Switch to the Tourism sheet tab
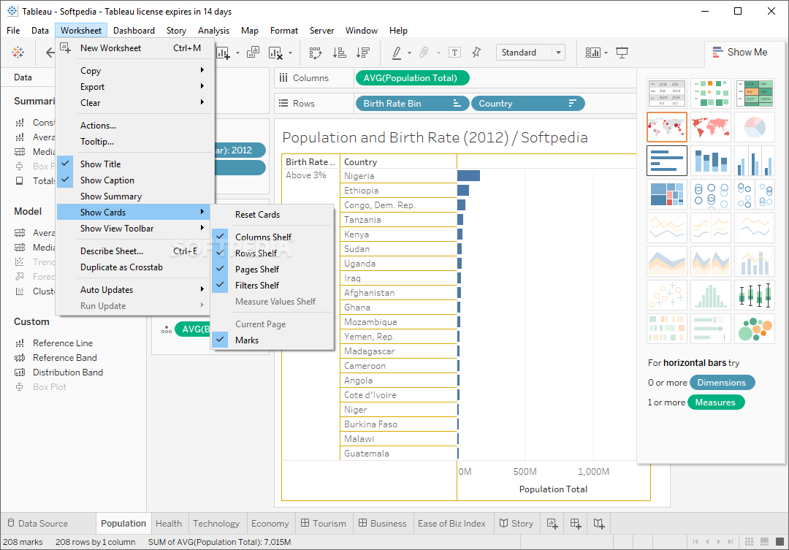Image resolution: width=789 pixels, height=550 pixels. [324, 523]
